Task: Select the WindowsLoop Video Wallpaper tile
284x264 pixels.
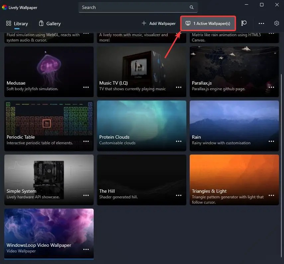Action: [49, 234]
